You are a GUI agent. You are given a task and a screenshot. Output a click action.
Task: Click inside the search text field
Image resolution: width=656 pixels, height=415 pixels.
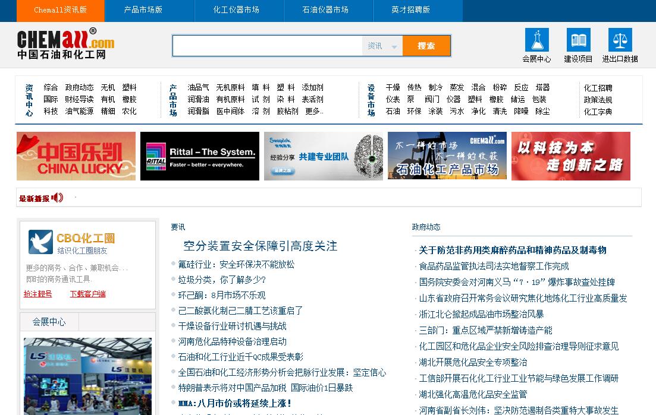point(268,46)
